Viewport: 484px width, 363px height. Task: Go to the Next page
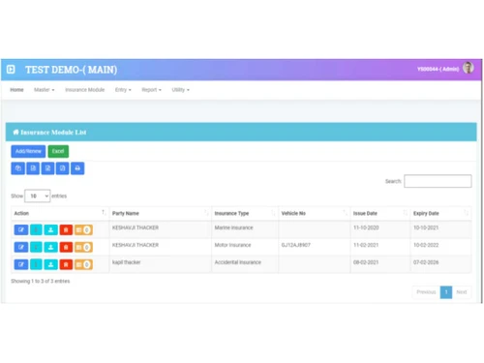click(462, 292)
